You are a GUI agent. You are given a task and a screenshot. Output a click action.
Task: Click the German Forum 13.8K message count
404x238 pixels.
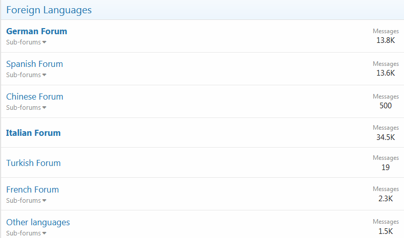386,40
